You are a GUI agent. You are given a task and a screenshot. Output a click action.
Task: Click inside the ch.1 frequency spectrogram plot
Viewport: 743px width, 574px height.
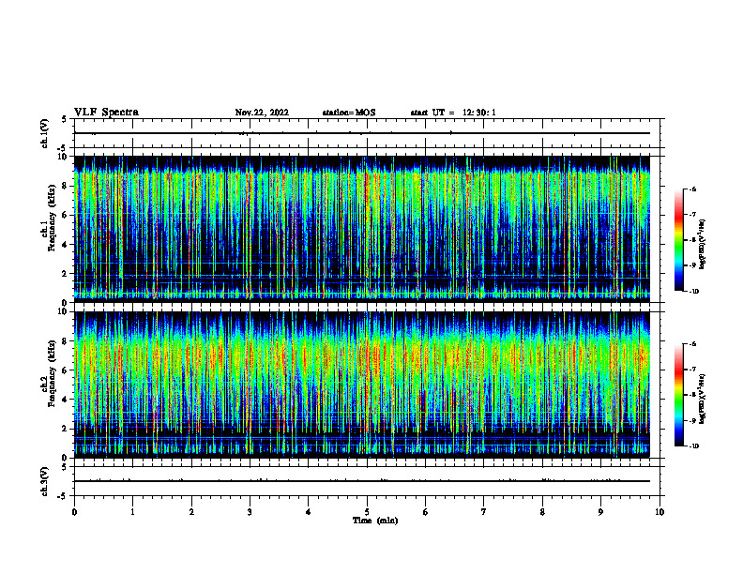pos(362,229)
